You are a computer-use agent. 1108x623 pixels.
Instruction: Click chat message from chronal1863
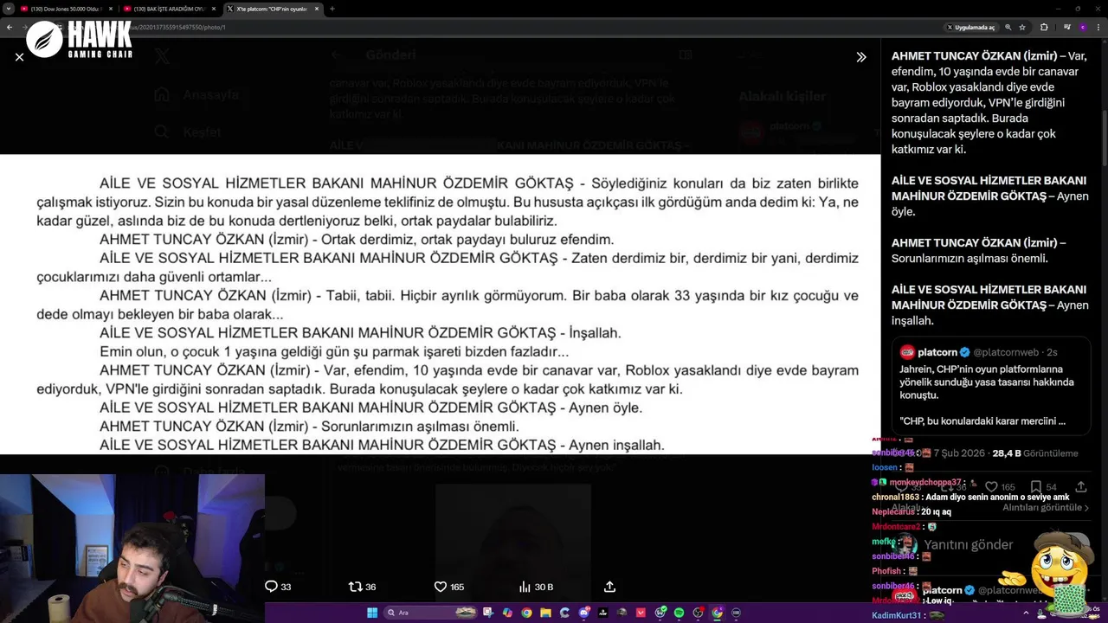coord(971,497)
